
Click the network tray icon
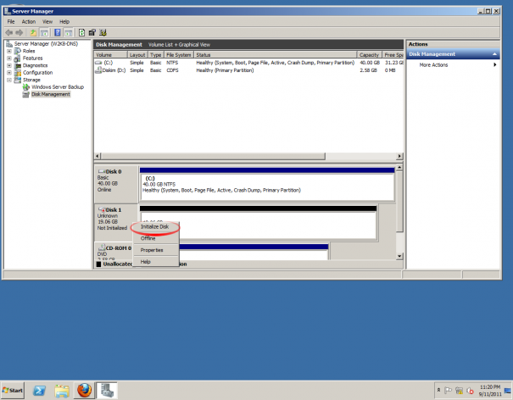pos(459,390)
